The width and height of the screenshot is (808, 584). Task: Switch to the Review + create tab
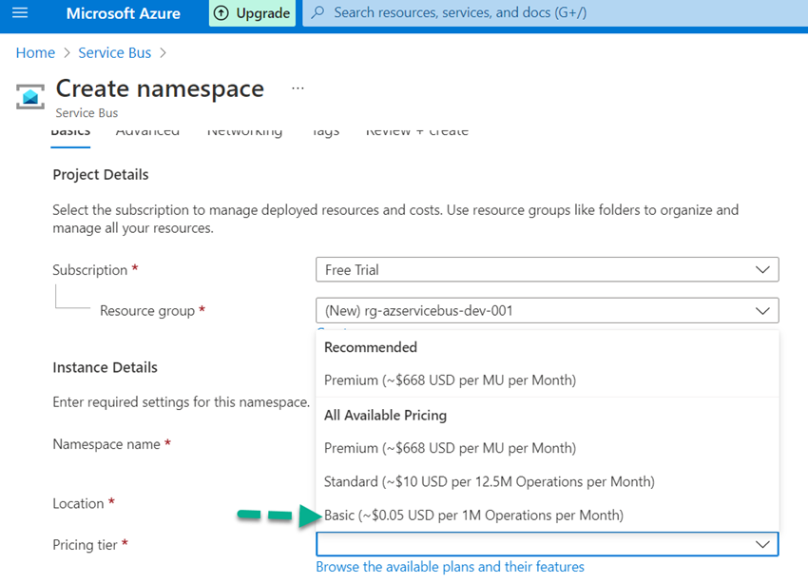[417, 130]
